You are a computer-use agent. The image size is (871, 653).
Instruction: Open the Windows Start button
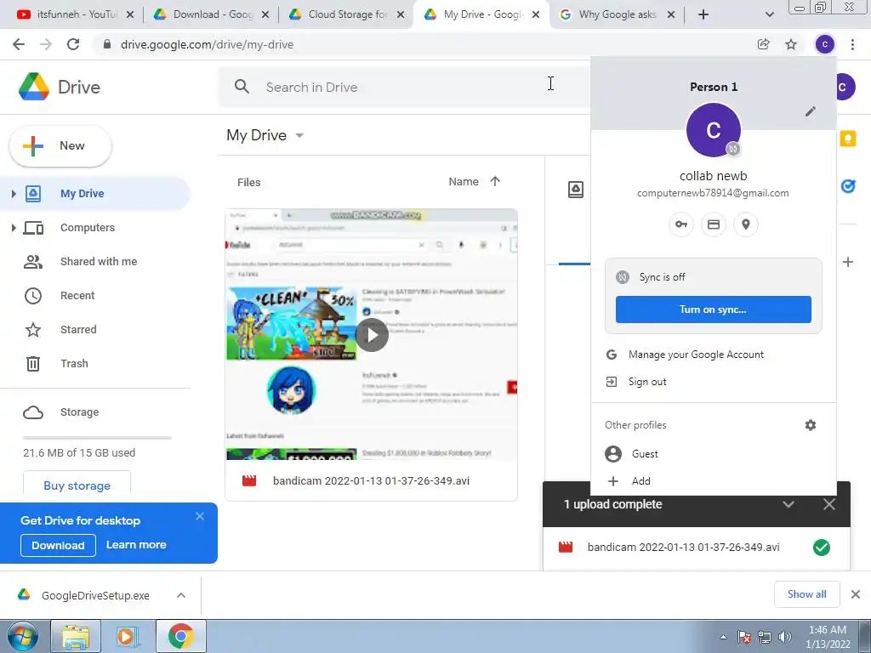(x=22, y=636)
